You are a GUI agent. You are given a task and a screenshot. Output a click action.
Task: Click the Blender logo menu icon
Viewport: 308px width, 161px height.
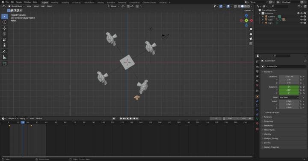[x=3, y=2]
